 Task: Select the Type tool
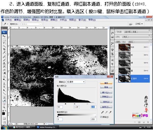pyautogui.click(x=4, y=87)
